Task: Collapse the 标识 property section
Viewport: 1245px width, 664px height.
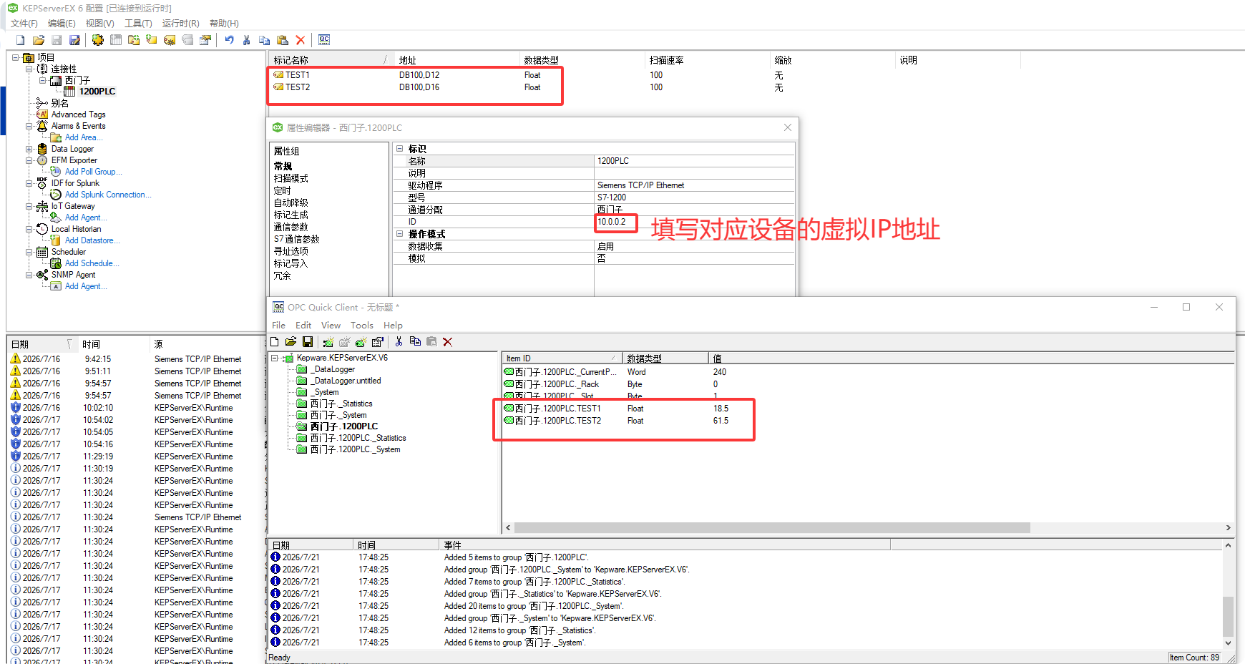Action: tap(400, 149)
